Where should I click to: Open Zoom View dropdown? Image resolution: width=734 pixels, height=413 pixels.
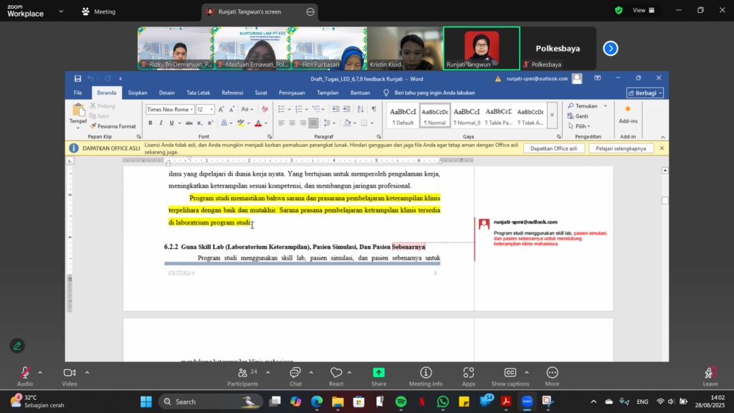pyautogui.click(x=644, y=10)
